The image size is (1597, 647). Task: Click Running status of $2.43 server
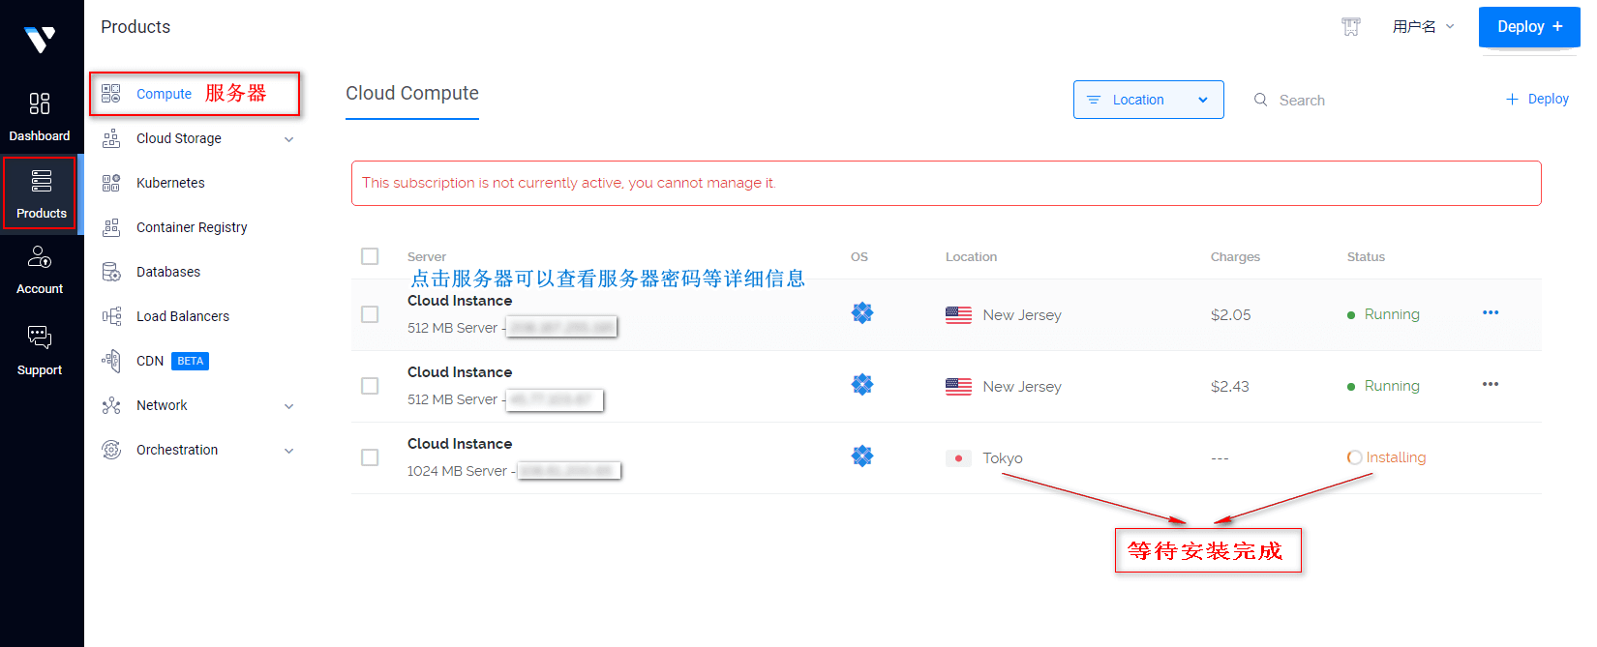click(1384, 386)
